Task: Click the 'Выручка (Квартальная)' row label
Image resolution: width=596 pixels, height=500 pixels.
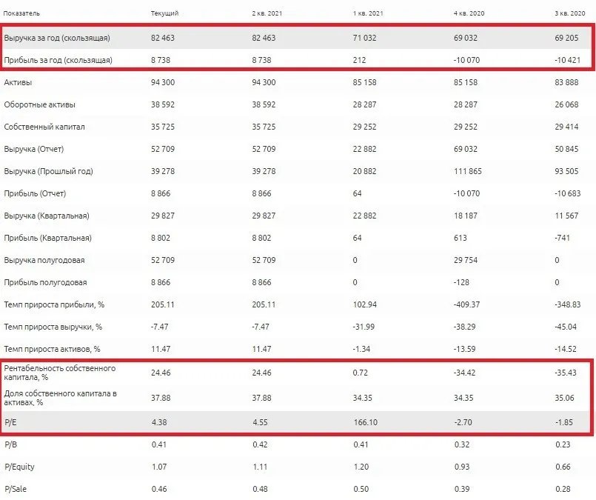Action: [47, 216]
